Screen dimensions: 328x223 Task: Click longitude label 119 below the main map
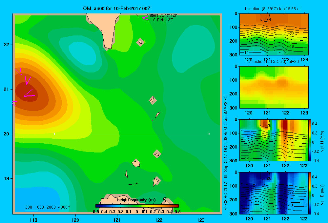point(34,220)
